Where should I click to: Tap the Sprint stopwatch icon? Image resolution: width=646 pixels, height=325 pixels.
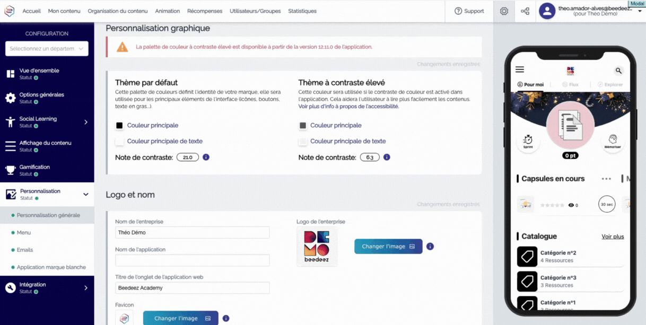click(528, 140)
